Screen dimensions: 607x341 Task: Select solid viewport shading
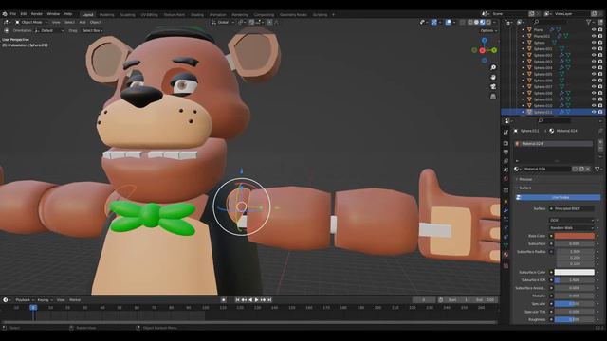tap(476, 22)
